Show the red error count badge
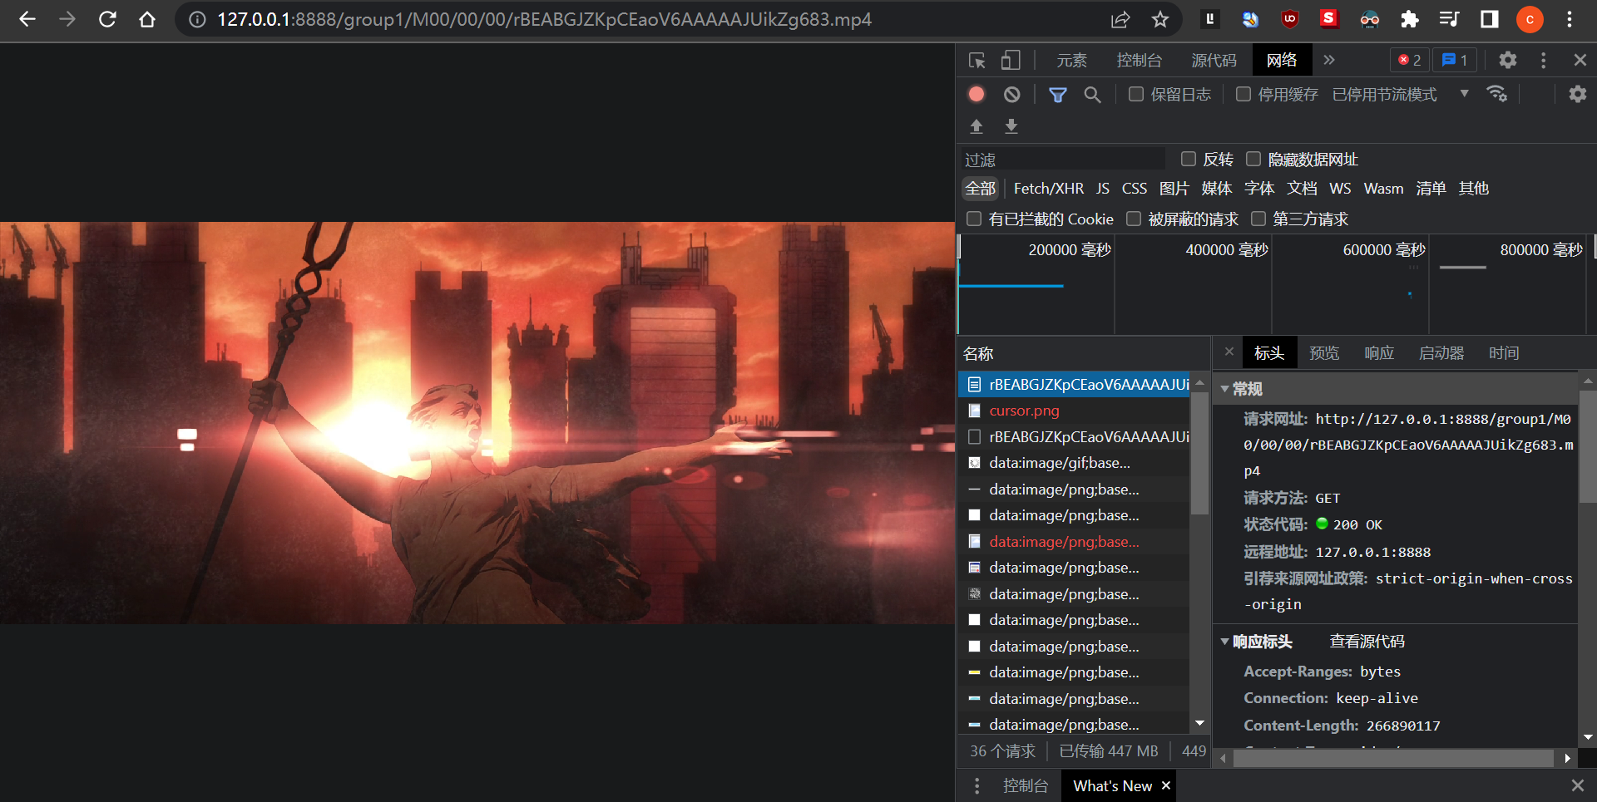 click(1410, 60)
